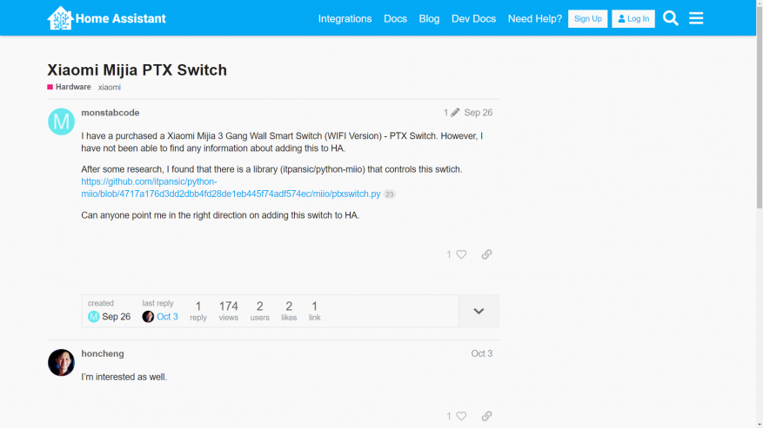Image resolution: width=763 pixels, height=428 pixels.
Task: Open Docs in the top navigation
Action: 395,18
